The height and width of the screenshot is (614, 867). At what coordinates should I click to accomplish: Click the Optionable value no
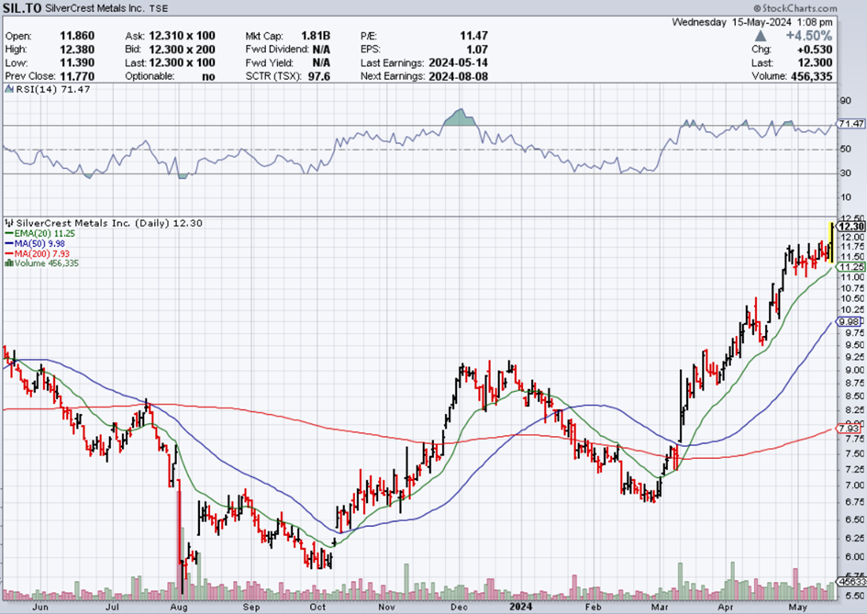pyautogui.click(x=208, y=76)
